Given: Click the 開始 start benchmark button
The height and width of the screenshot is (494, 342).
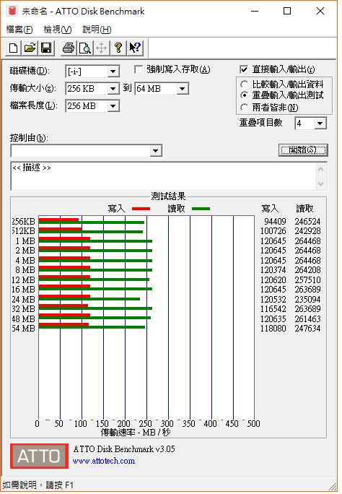Looking at the screenshot, I should click(303, 150).
